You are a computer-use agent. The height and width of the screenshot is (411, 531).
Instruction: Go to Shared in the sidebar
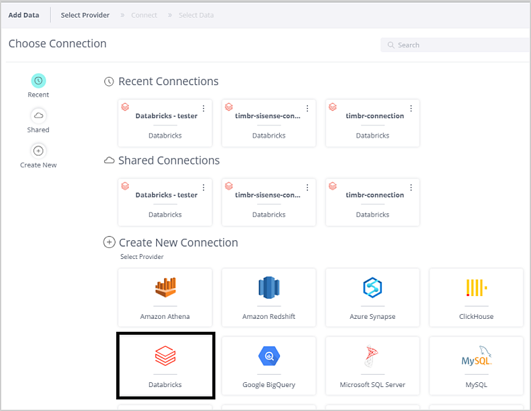point(38,116)
